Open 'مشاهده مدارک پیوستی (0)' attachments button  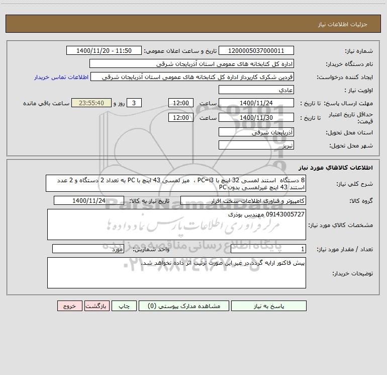(184, 306)
